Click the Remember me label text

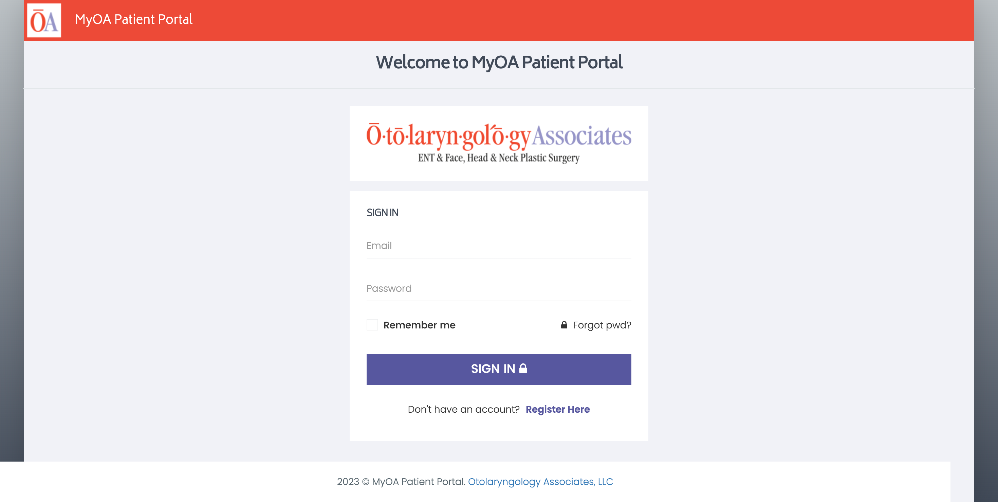pyautogui.click(x=419, y=325)
